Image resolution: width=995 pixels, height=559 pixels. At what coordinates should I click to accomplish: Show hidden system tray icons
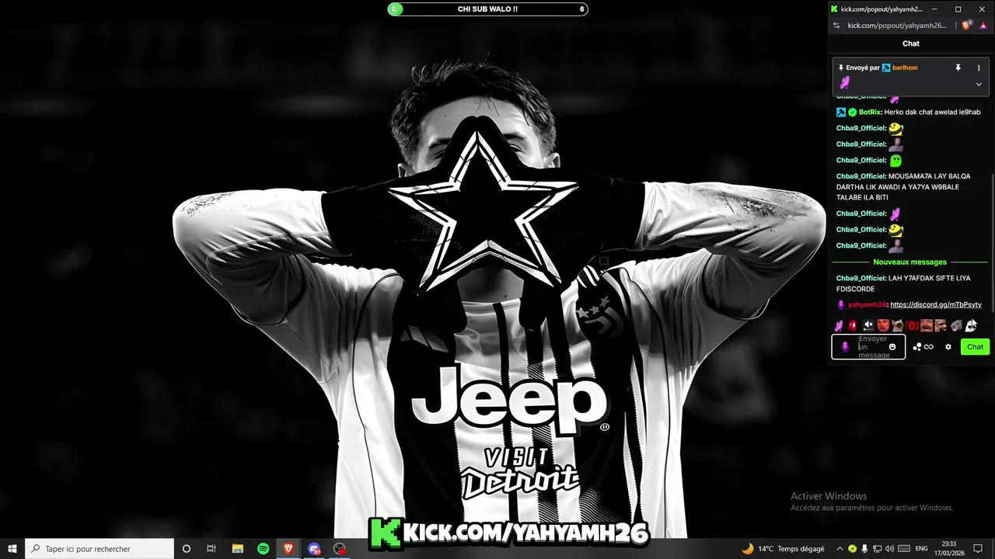(x=840, y=549)
